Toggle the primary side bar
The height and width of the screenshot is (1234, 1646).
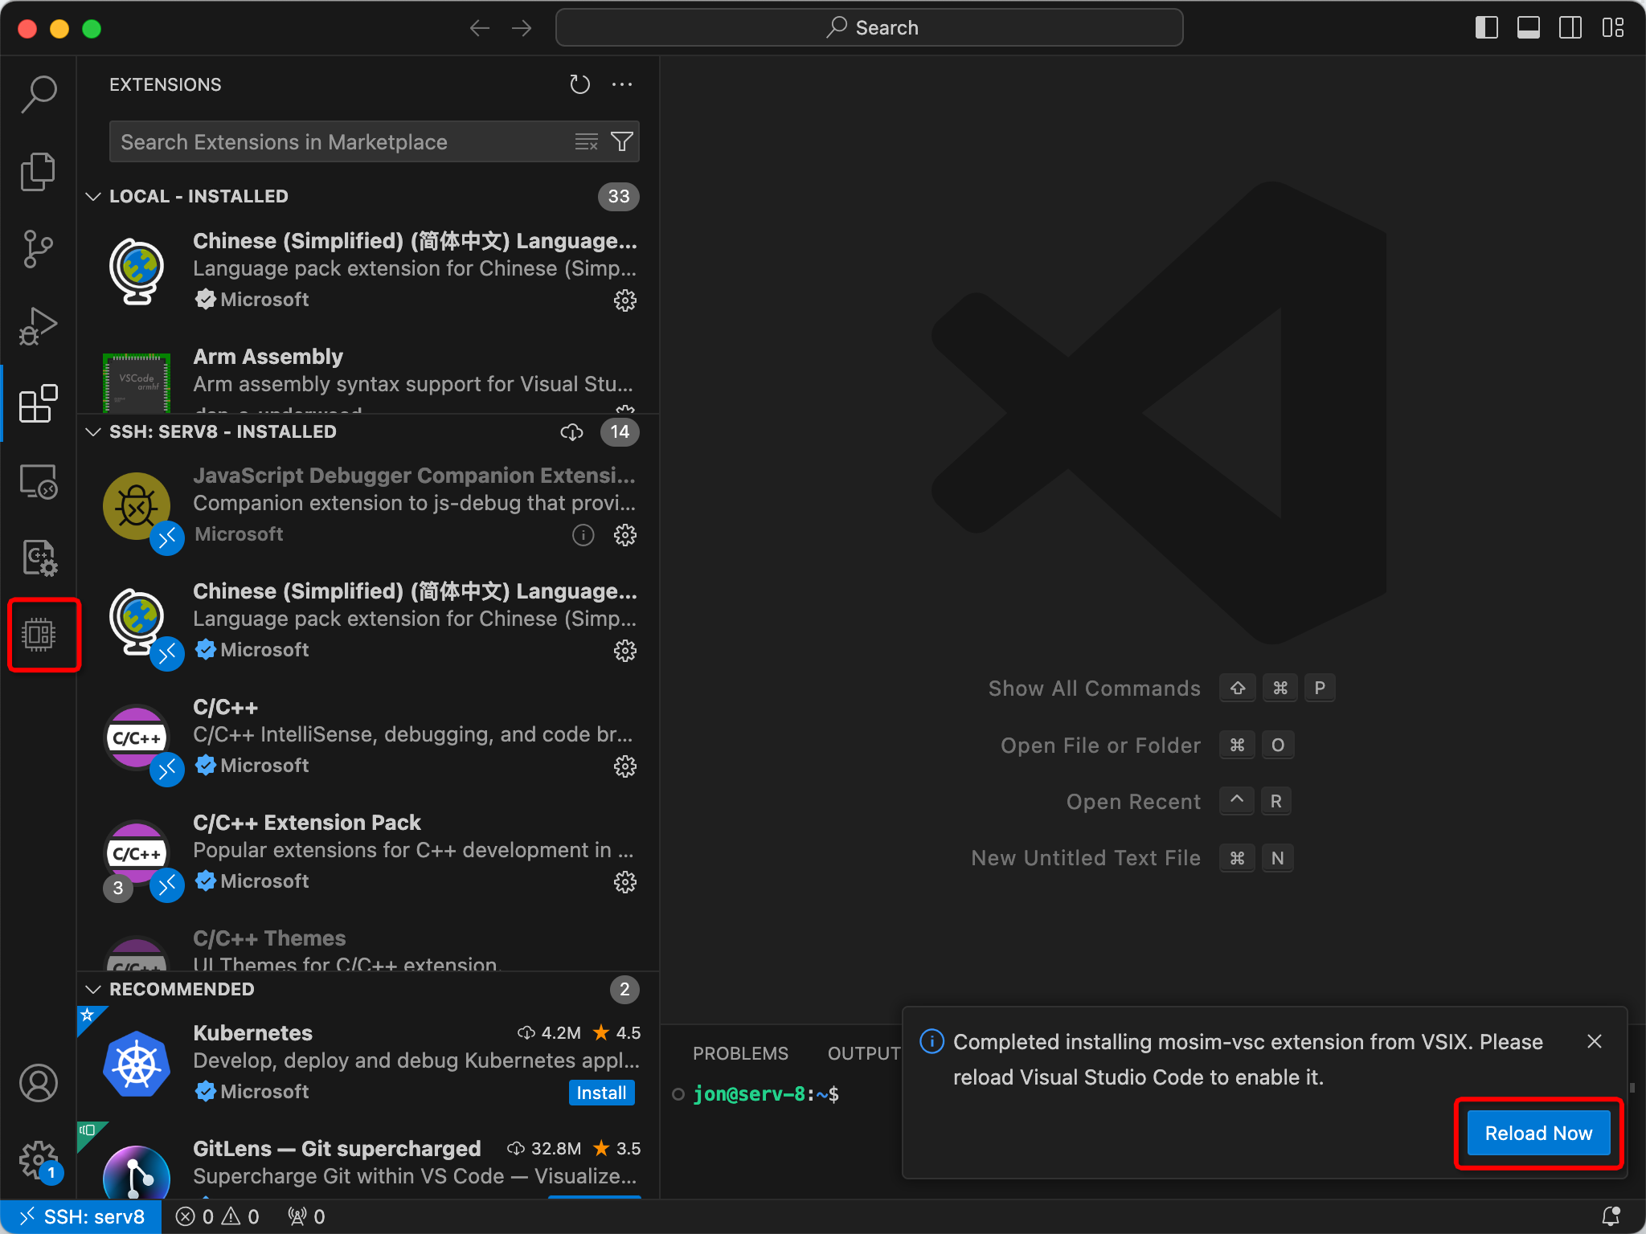click(x=1487, y=28)
